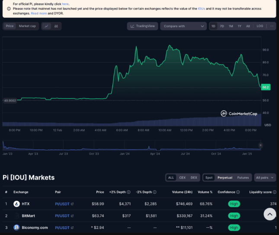This screenshot has width=279, height=235.
Task: Select the Futures market type
Action: point(243,178)
